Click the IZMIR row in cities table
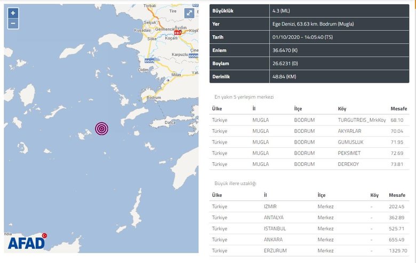This screenshot has height=263, width=416. click(x=309, y=206)
